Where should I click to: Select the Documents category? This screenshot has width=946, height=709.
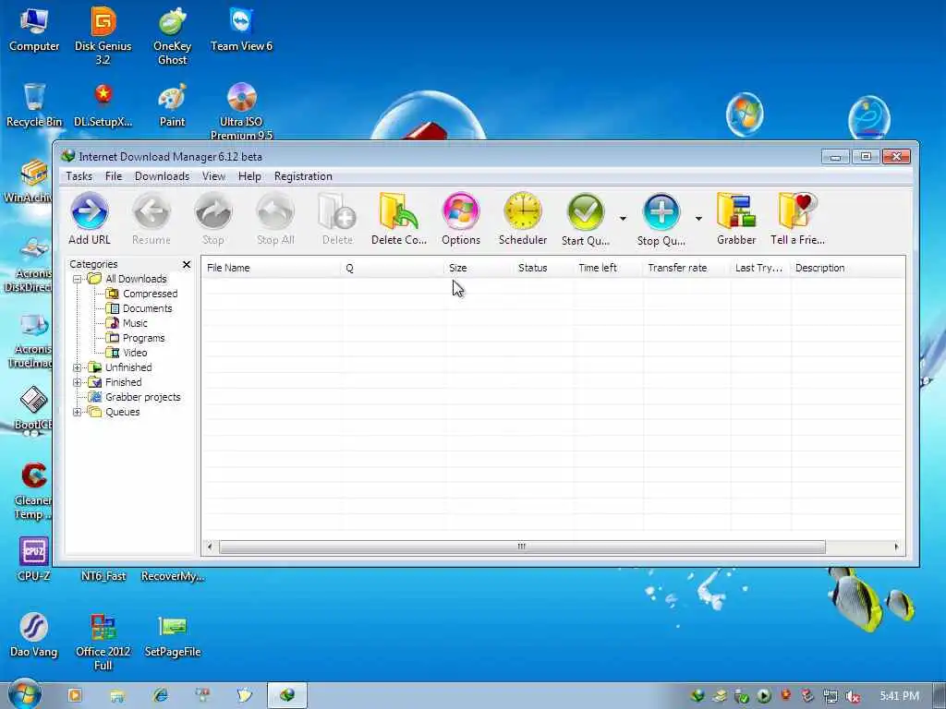[147, 308]
